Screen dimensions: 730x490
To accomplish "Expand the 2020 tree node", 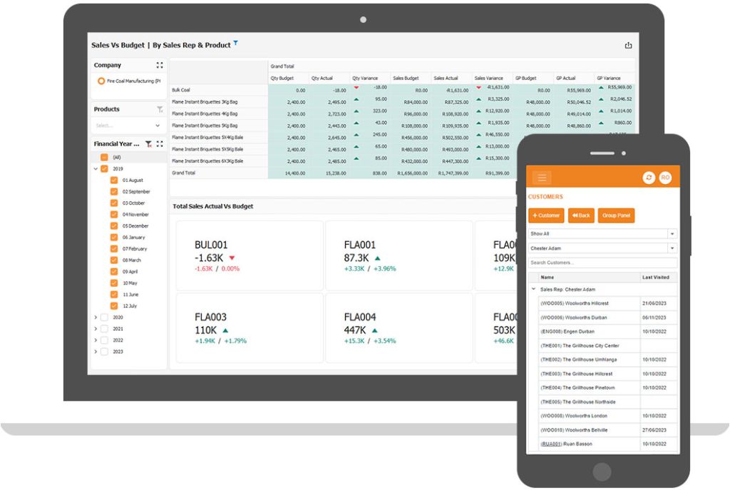I will click(96, 317).
